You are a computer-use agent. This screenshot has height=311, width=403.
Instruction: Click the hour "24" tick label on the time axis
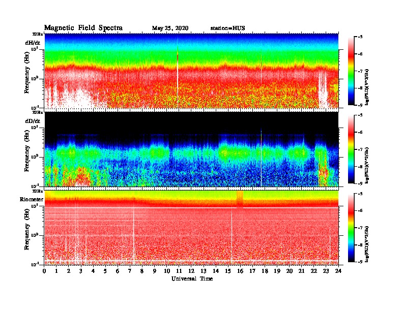(x=338, y=271)
